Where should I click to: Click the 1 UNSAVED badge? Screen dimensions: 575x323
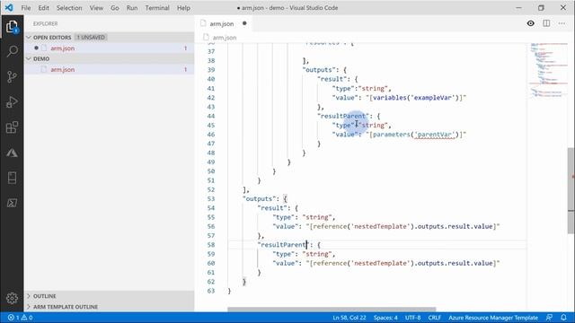pos(91,38)
